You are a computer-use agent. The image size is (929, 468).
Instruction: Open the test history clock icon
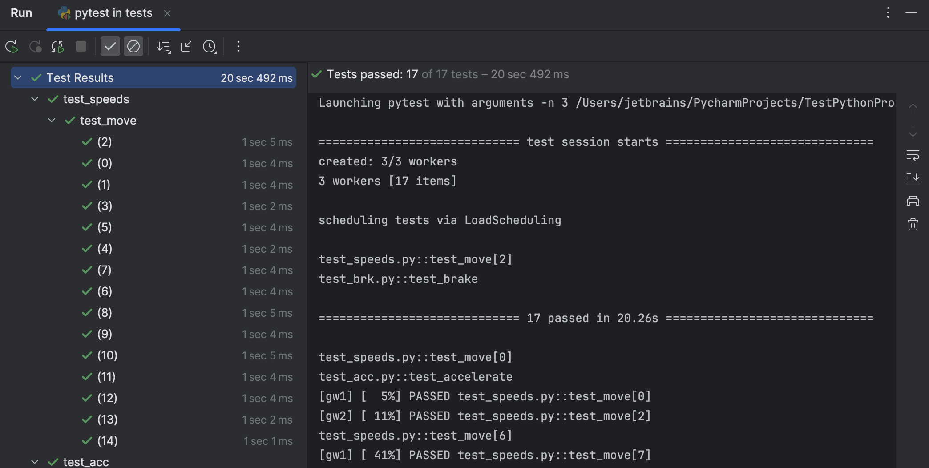(x=209, y=46)
